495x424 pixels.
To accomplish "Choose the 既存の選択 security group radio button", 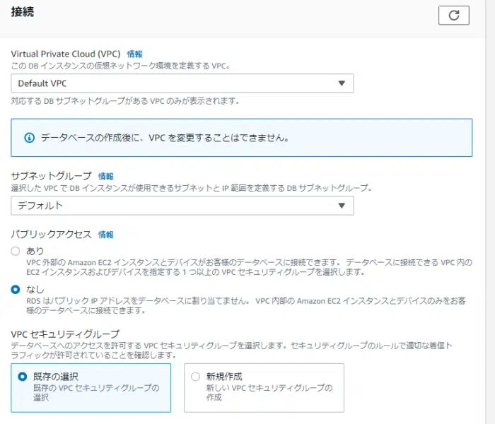I will (23, 377).
